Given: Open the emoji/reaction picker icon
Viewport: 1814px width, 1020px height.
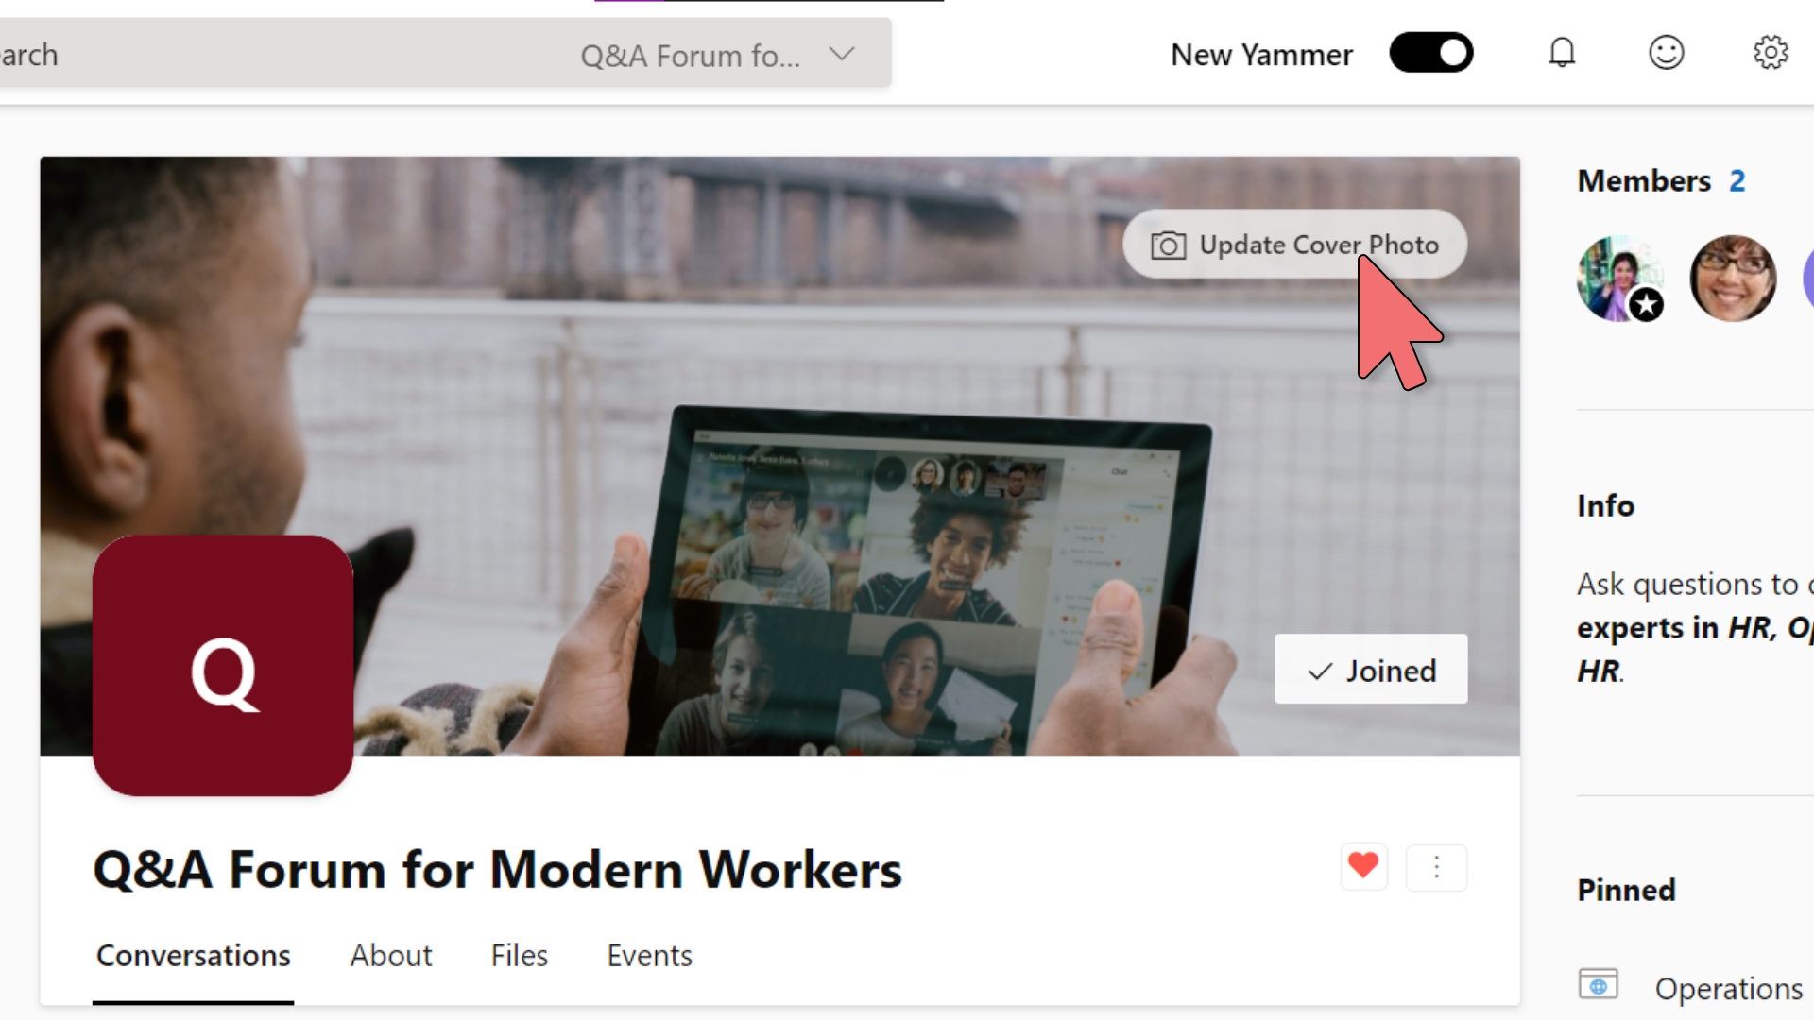Looking at the screenshot, I should coord(1665,52).
